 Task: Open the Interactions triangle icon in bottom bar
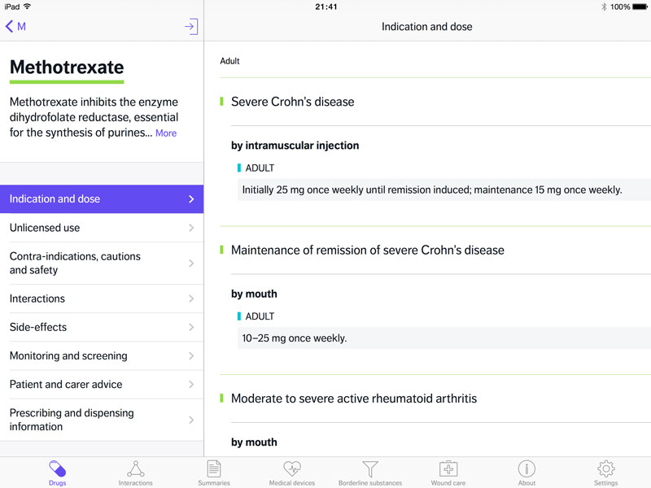point(135,469)
